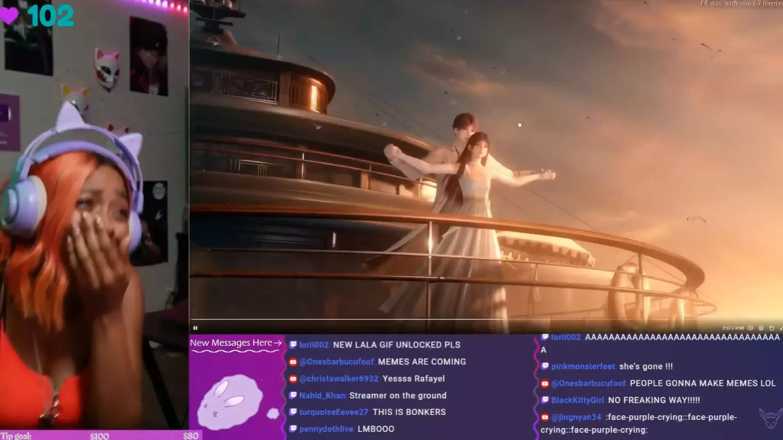This screenshot has width=783, height=440.
Task: Open the pennydothlive username
Action: pyautogui.click(x=327, y=429)
